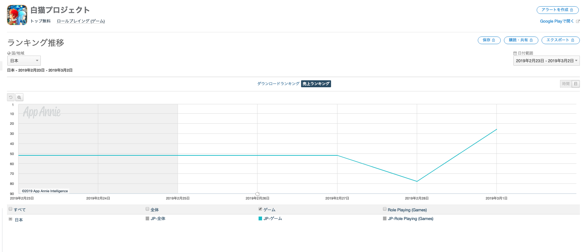Click the chart data point at 2019年3月1日

[x=497, y=129]
